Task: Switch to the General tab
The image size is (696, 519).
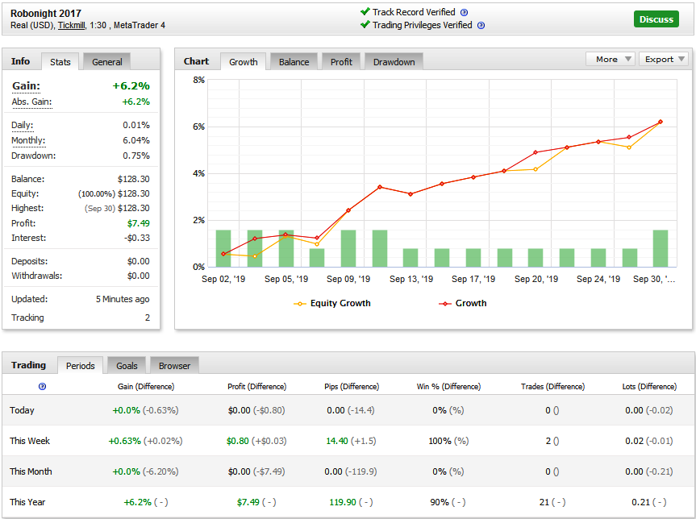Action: pos(107,62)
